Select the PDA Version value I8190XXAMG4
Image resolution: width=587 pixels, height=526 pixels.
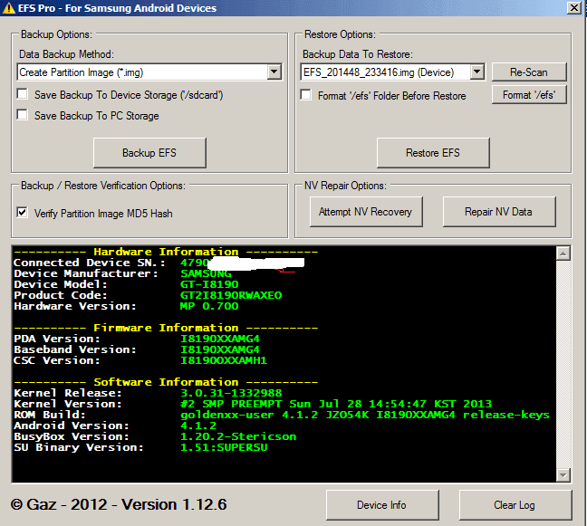(220, 339)
